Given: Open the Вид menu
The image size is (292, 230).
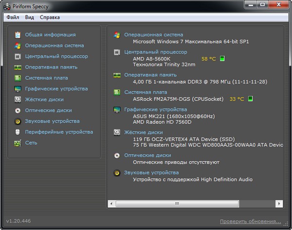Looking at the screenshot, I should coord(30,17).
